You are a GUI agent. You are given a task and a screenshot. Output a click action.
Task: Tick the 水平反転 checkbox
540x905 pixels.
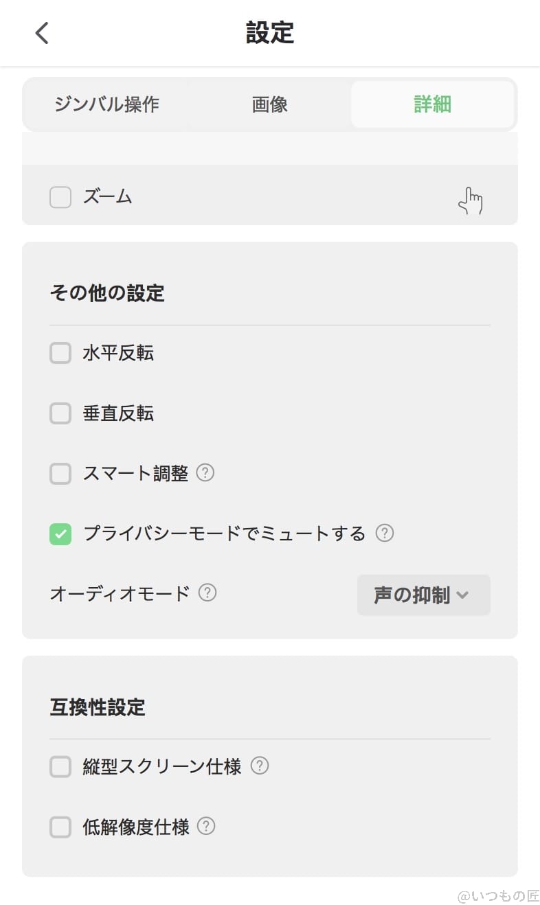pyautogui.click(x=60, y=354)
